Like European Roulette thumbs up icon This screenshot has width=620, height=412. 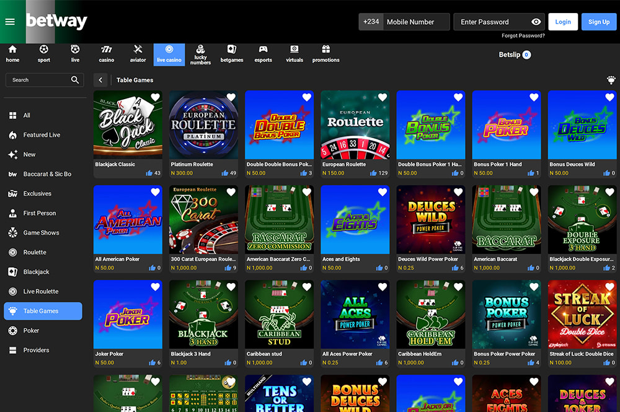373,173
